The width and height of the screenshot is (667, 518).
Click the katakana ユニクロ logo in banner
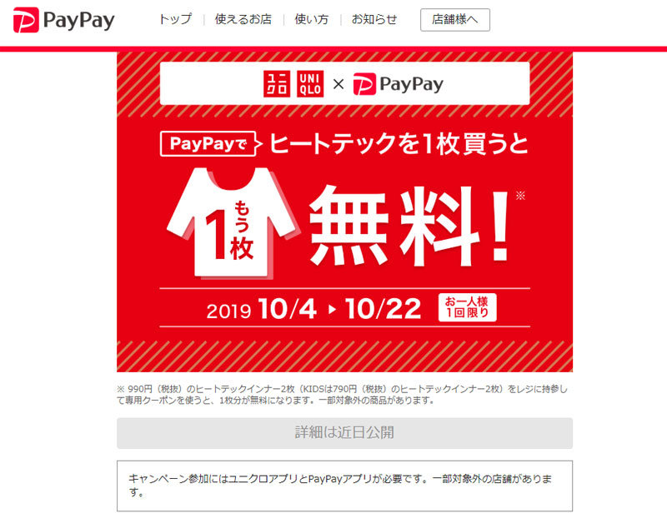[277, 84]
